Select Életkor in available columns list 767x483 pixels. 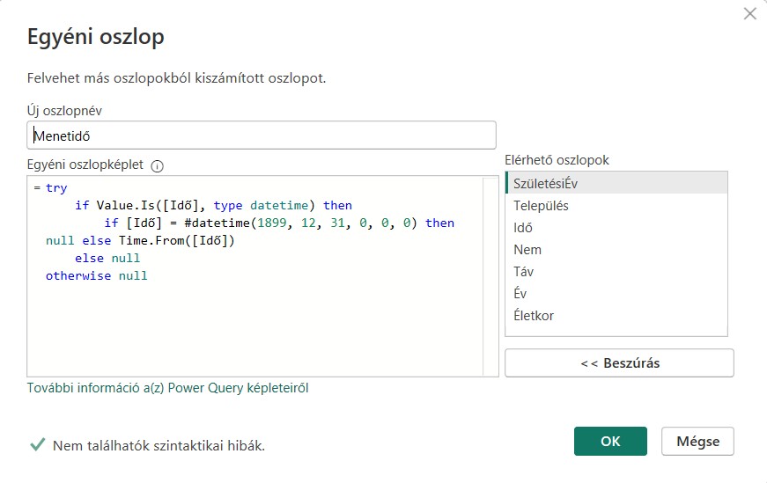click(616, 316)
